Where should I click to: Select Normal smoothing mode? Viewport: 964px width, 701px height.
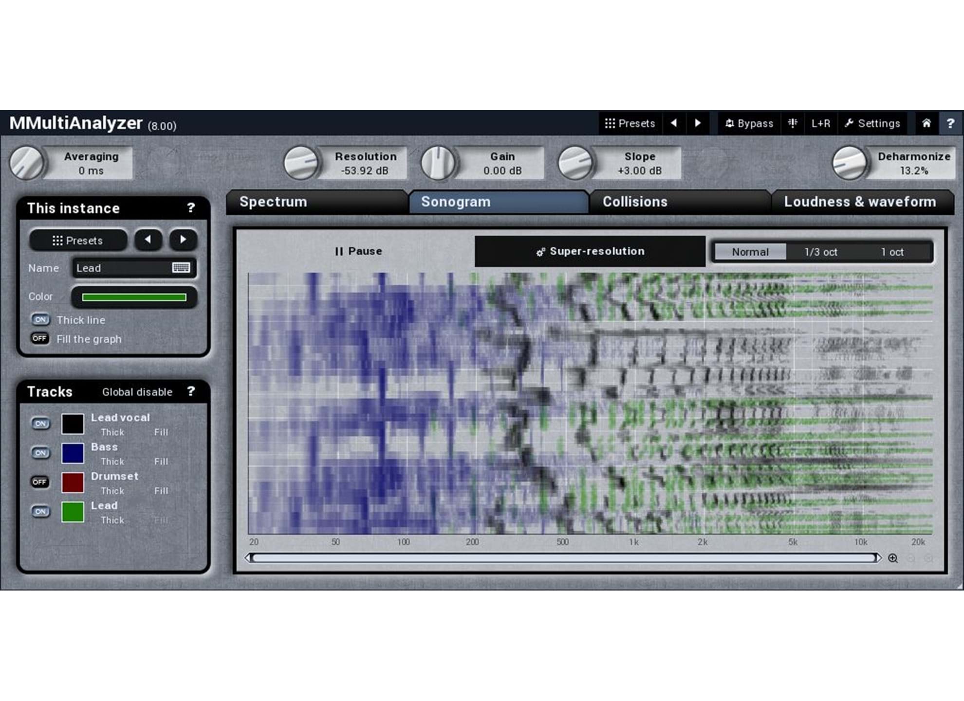pos(750,252)
